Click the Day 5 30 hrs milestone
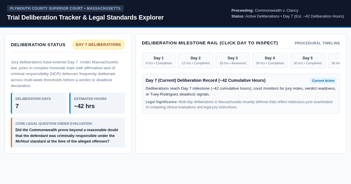This screenshot has width=351, height=184. [x=307, y=60]
